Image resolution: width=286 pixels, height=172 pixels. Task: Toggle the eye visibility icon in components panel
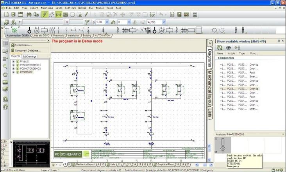tap(229, 47)
